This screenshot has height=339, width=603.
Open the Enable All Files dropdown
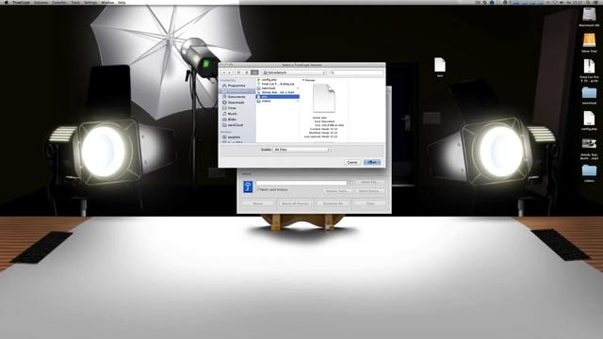pos(301,149)
